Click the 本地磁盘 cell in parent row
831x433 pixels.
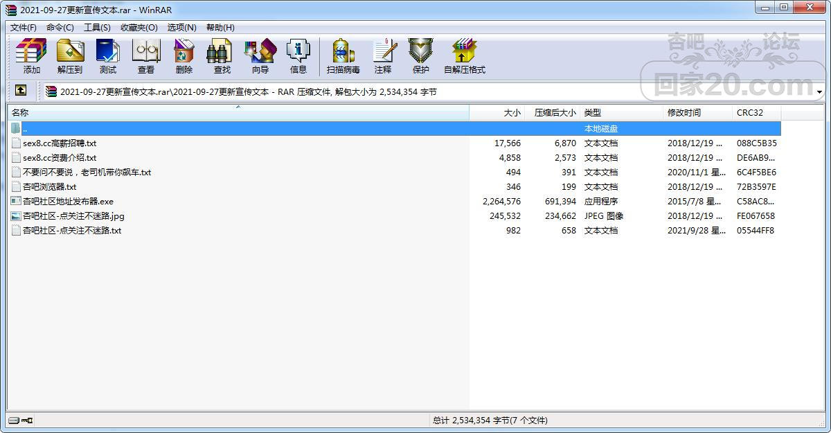click(x=601, y=128)
